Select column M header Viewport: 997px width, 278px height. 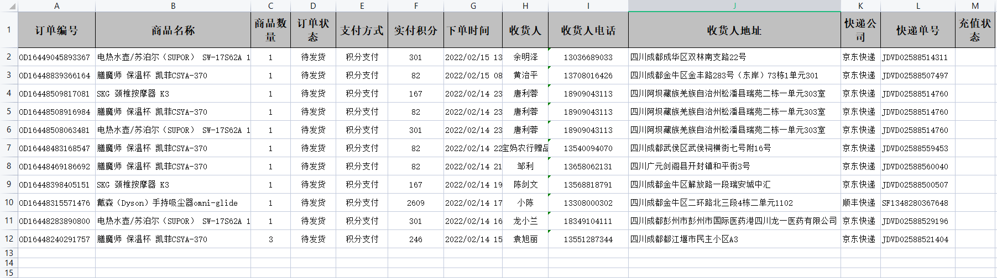[975, 6]
